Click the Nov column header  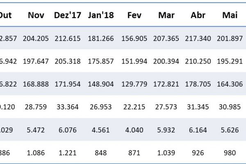tap(36, 15)
